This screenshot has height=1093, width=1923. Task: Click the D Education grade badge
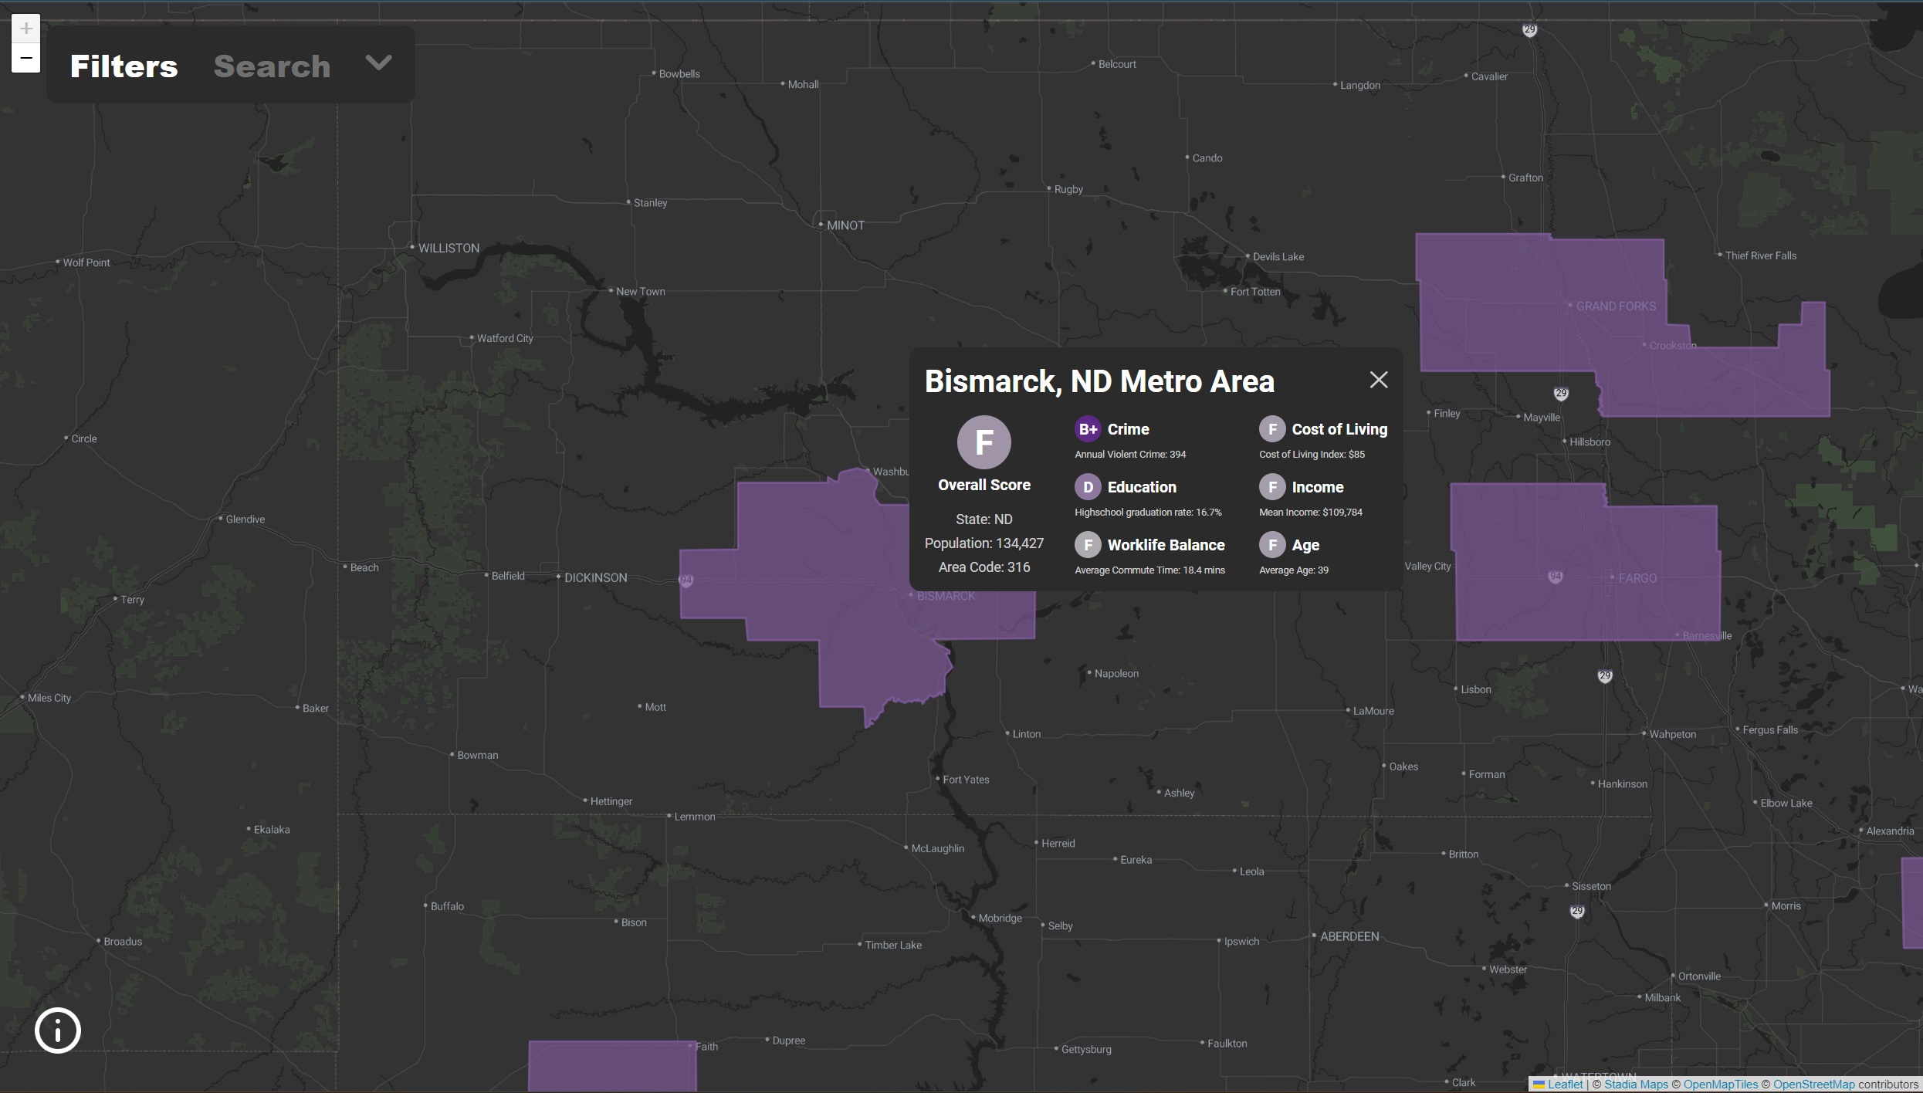tap(1088, 487)
